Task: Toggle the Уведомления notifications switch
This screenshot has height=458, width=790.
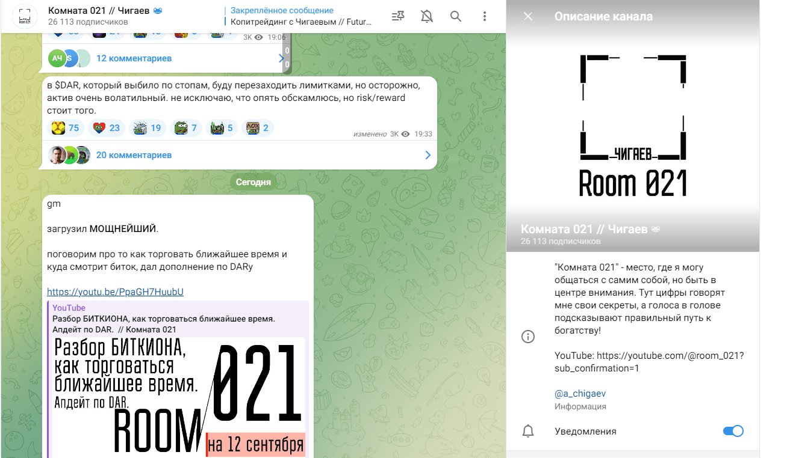Action: [733, 431]
